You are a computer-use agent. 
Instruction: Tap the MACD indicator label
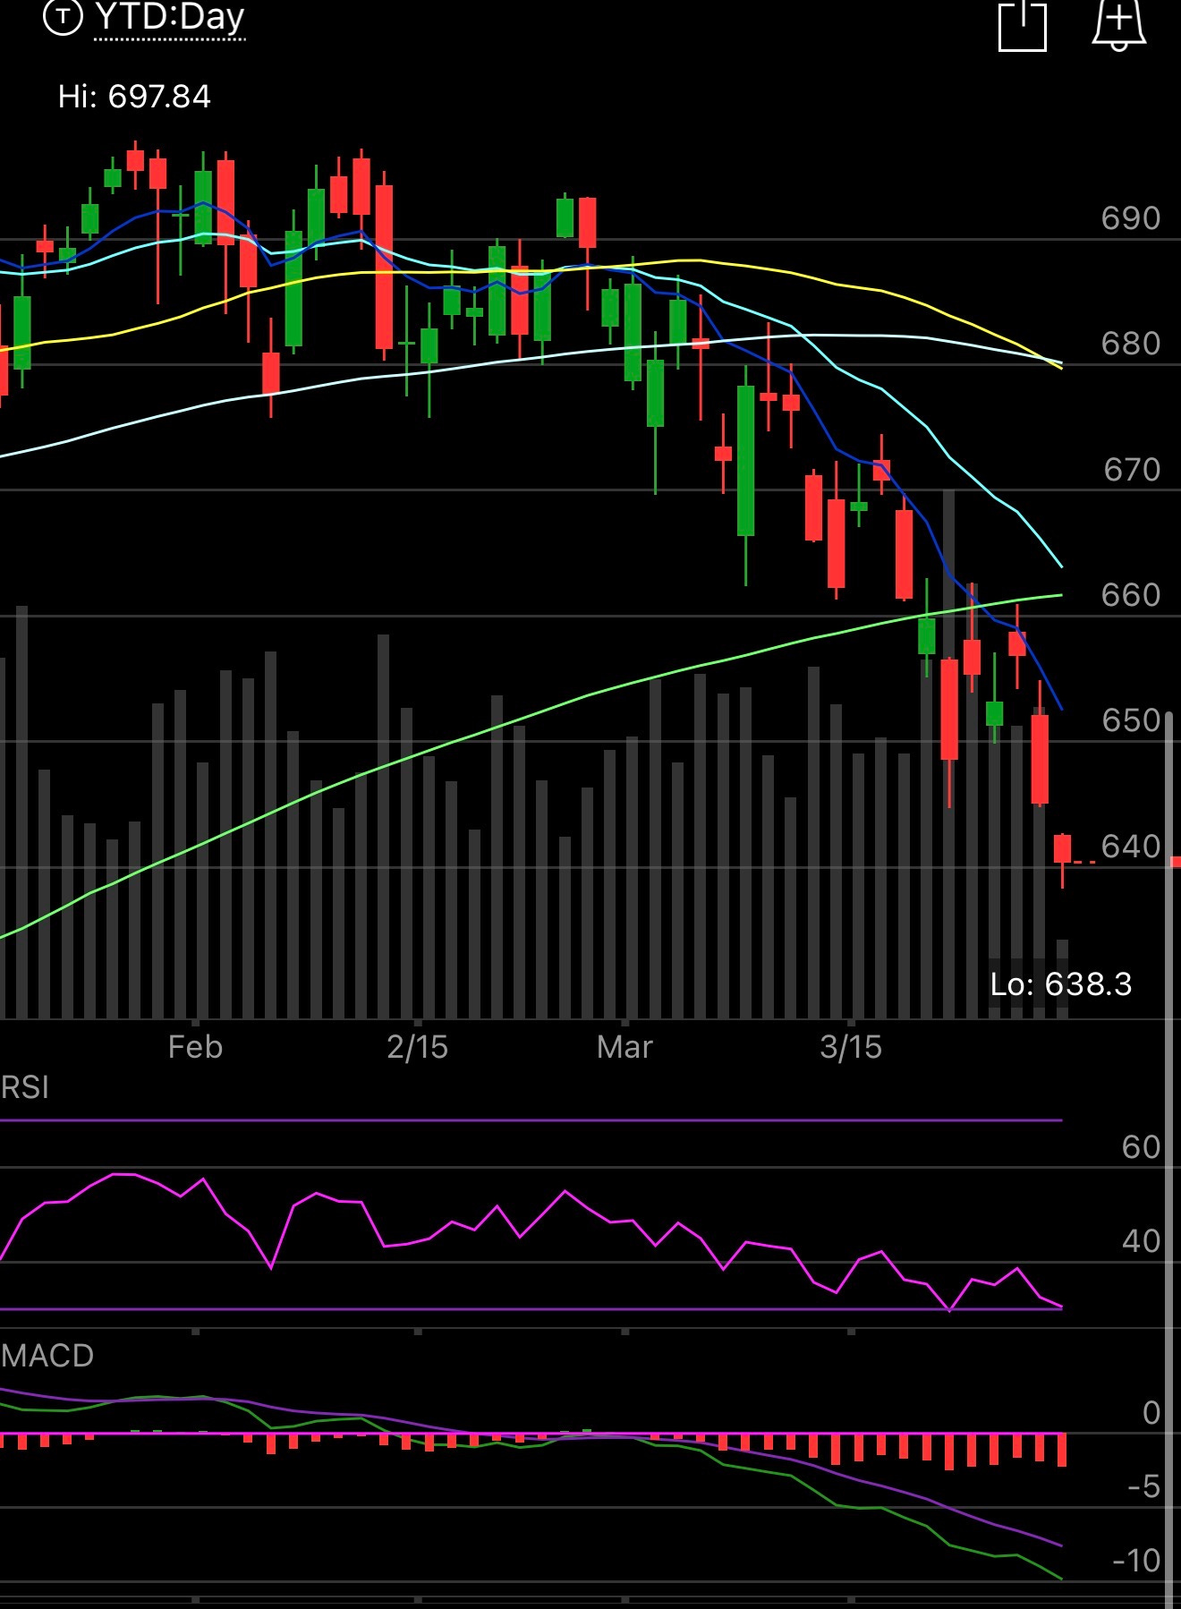pyautogui.click(x=47, y=1356)
